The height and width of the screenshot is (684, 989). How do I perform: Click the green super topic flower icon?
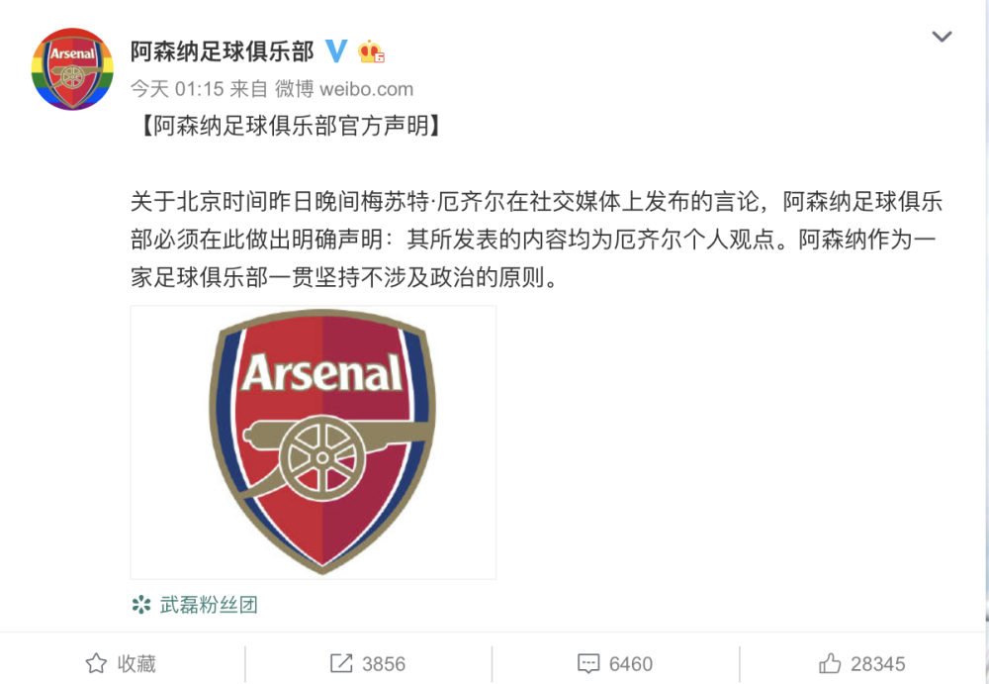[x=141, y=605]
